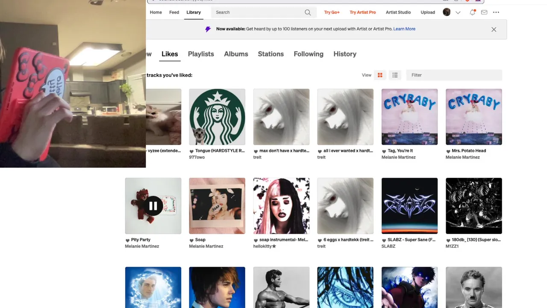Open Tongue (HARDSTYLE) Starbucks artwork
The height and width of the screenshot is (308, 547).
click(217, 117)
